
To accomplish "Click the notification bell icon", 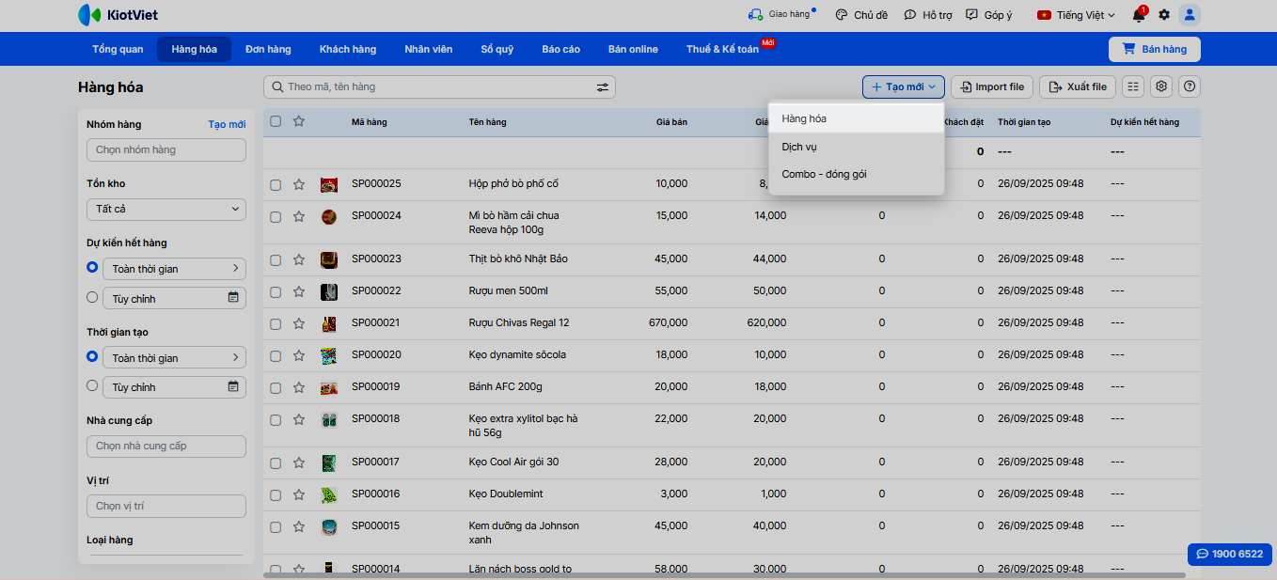I will (1138, 15).
